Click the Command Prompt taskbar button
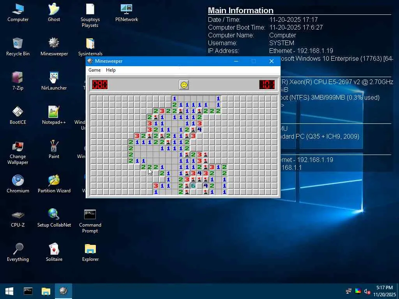 [28, 291]
